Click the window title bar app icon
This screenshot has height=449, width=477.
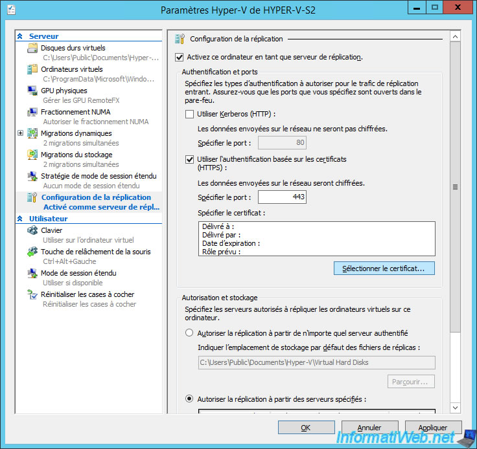click(x=12, y=10)
